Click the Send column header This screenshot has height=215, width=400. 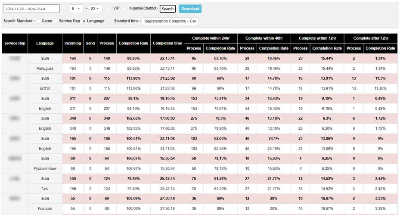point(90,44)
